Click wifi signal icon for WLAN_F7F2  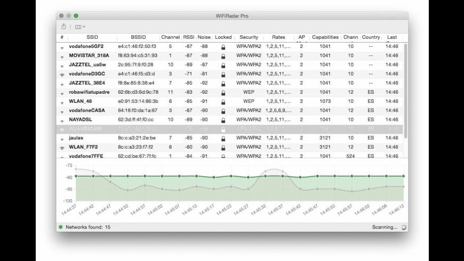[x=62, y=148]
